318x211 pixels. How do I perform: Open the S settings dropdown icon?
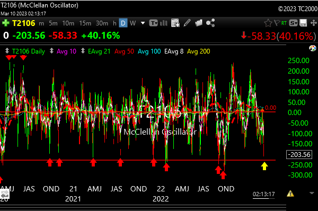pos(294,23)
